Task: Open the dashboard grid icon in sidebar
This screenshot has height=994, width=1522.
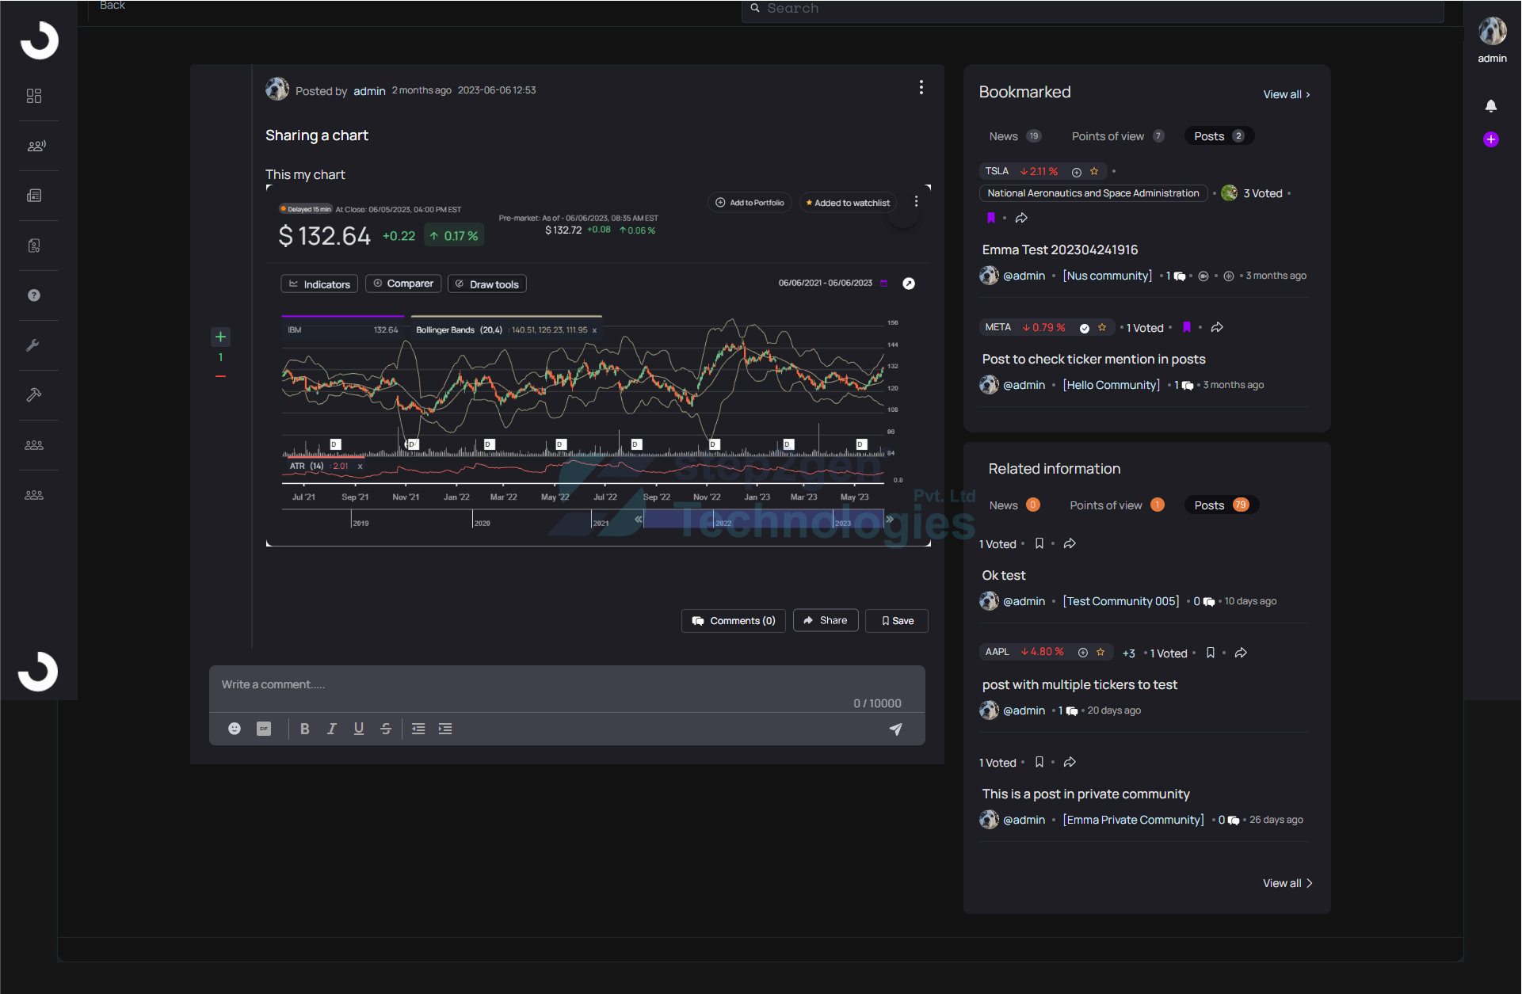Action: point(34,96)
